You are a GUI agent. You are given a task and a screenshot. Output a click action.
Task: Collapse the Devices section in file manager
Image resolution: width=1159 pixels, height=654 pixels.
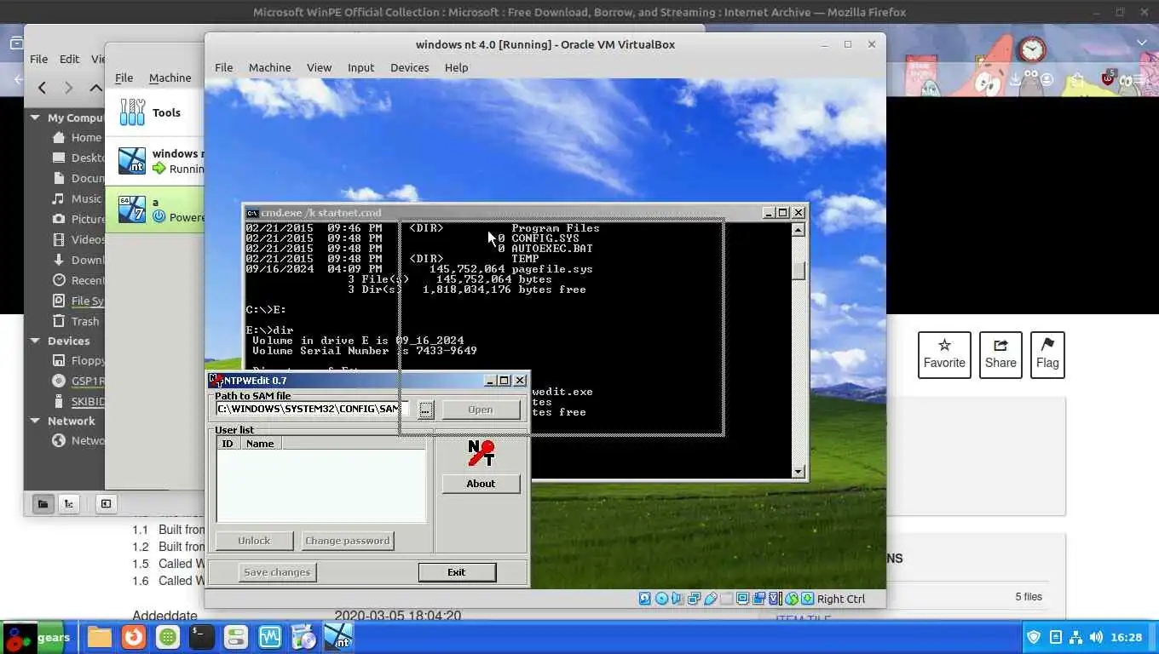(x=36, y=341)
